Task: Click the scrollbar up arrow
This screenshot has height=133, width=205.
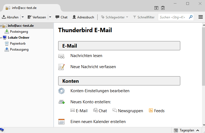Action: (x=204, y=25)
